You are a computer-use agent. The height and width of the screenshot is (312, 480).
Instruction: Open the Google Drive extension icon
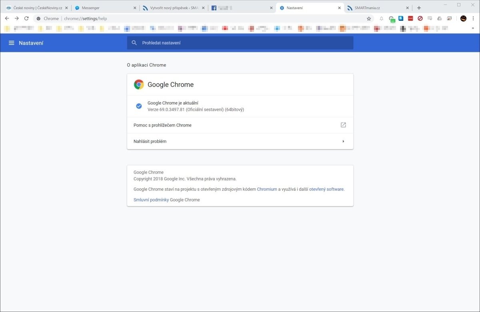pyautogui.click(x=439, y=18)
